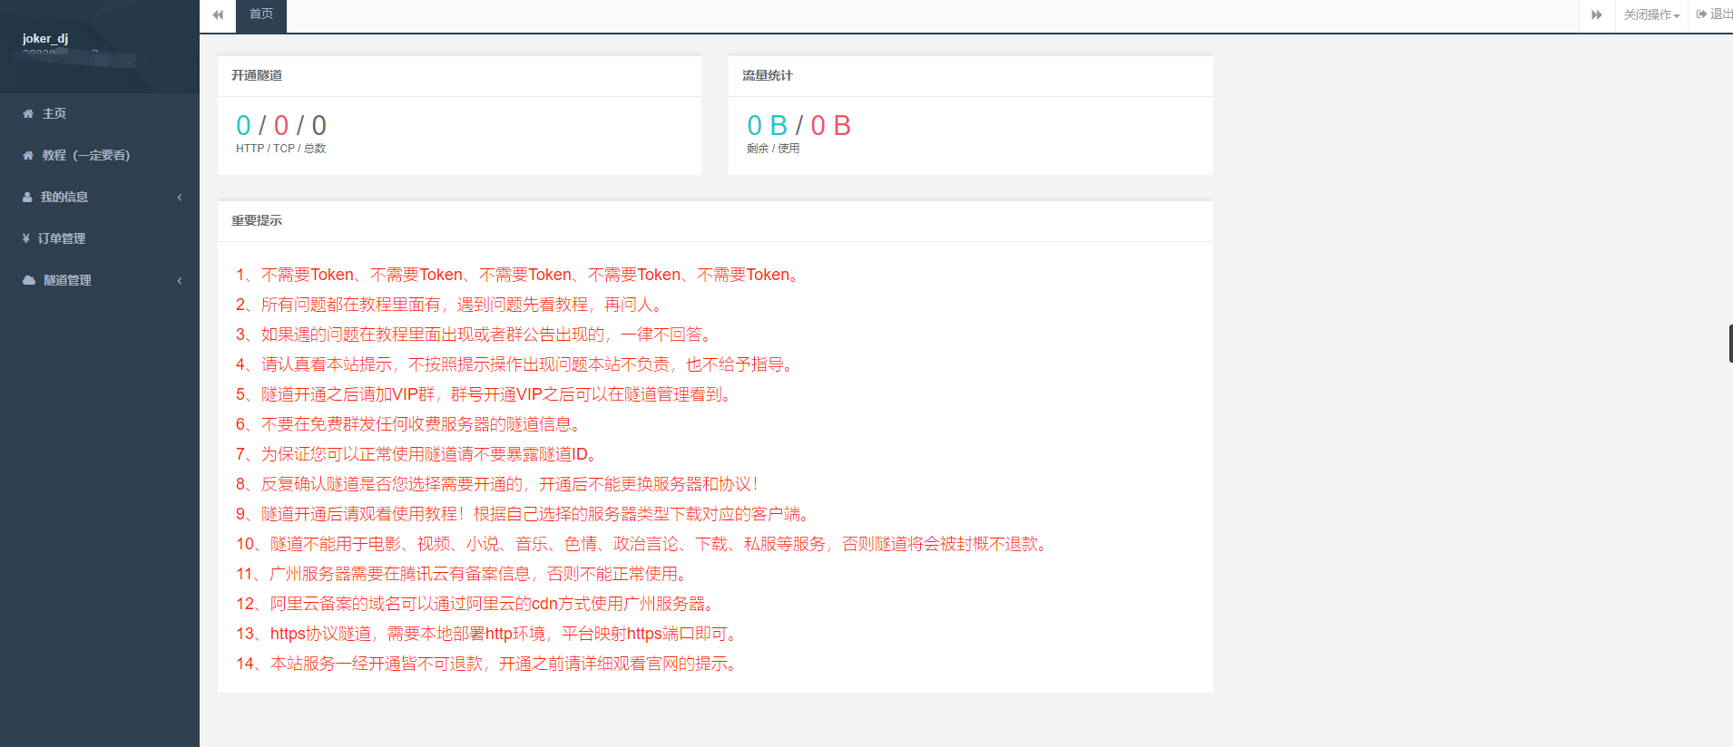Click the handle on the right edge
1733x747 pixels.
click(1730, 344)
